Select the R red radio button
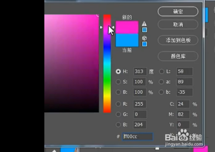 [118, 104]
